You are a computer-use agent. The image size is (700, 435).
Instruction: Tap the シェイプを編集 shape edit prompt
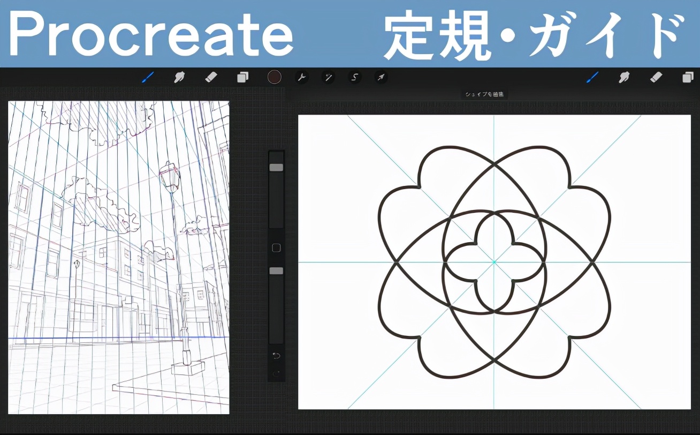[x=485, y=94]
